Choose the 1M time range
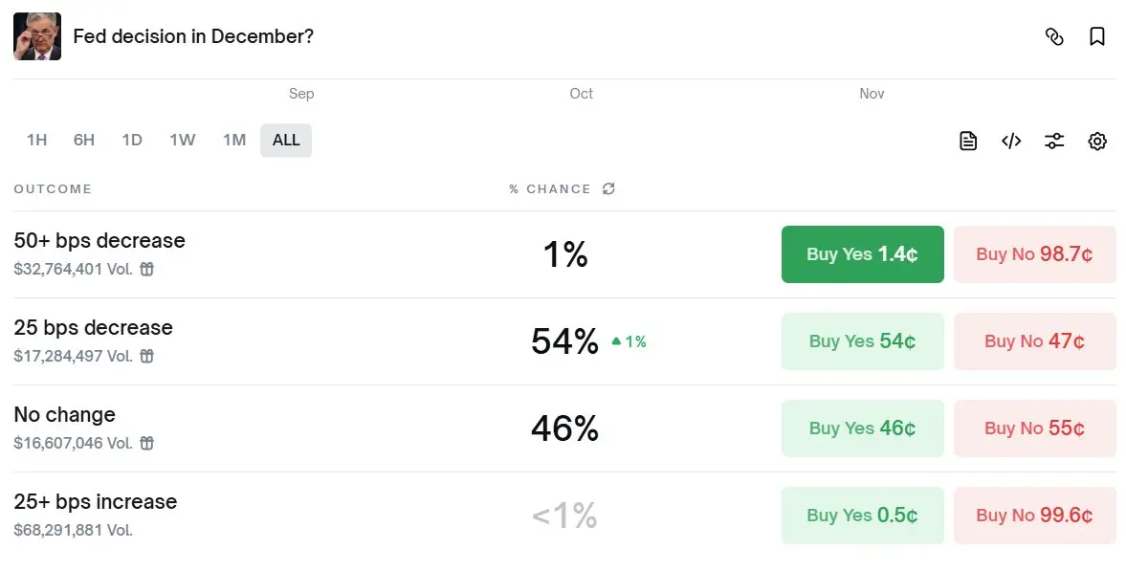1126x571 pixels. (x=234, y=141)
